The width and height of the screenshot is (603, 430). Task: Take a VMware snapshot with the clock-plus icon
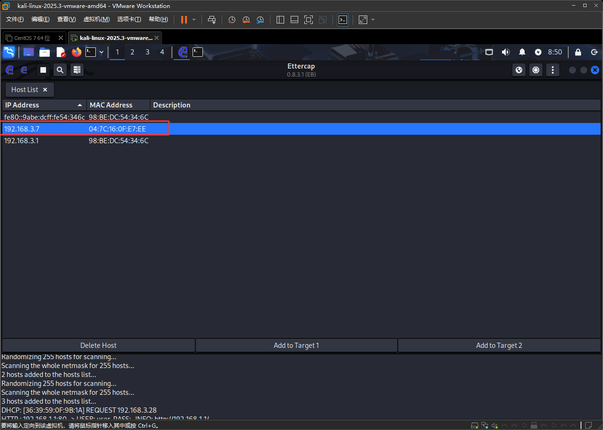tap(232, 20)
